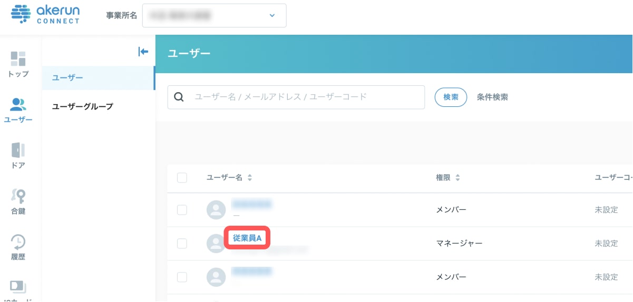Viewport: 633px width, 302px height.
Task: Tick the select-all checkbox in the header
Action: click(182, 178)
